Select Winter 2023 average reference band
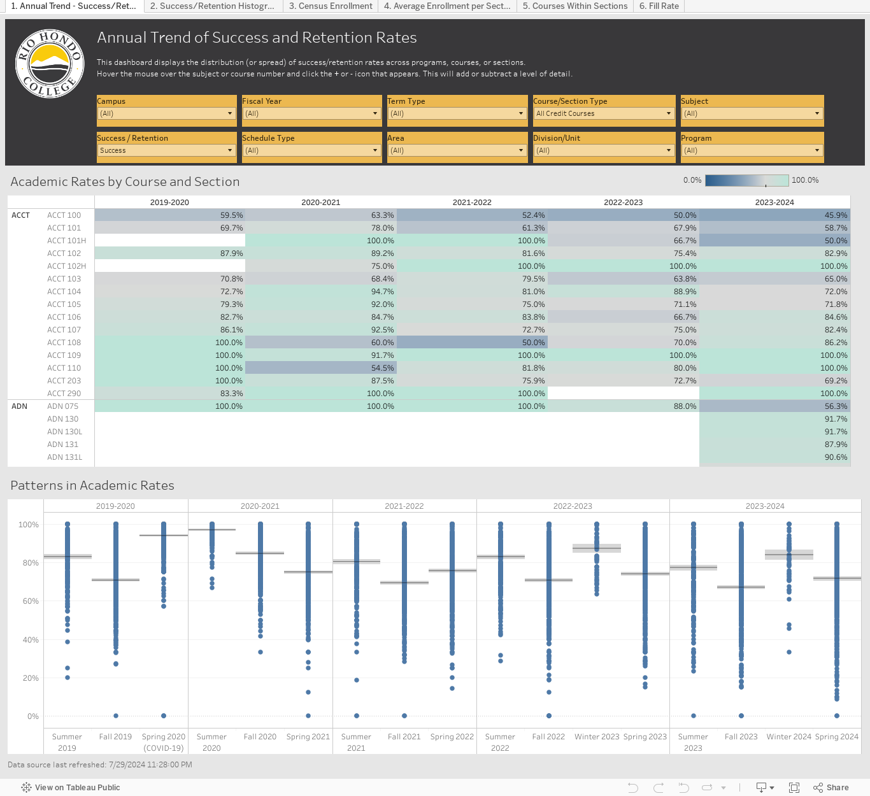 click(x=597, y=548)
